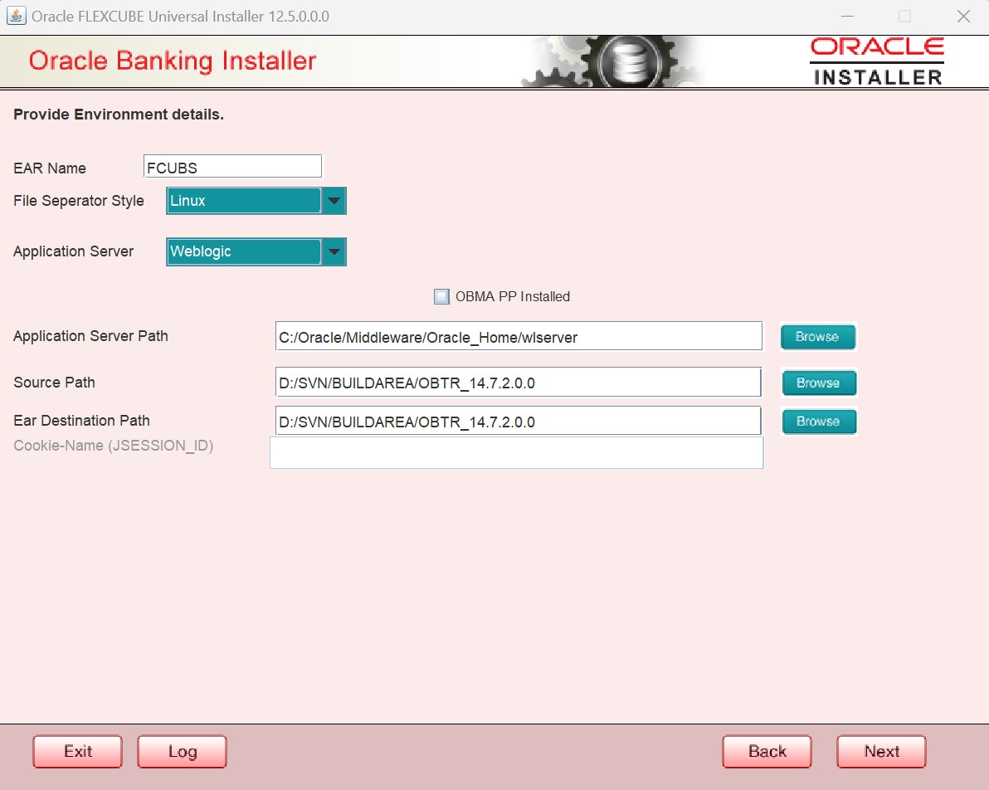The height and width of the screenshot is (790, 989).
Task: Click into the Source Path field
Action: pos(519,383)
